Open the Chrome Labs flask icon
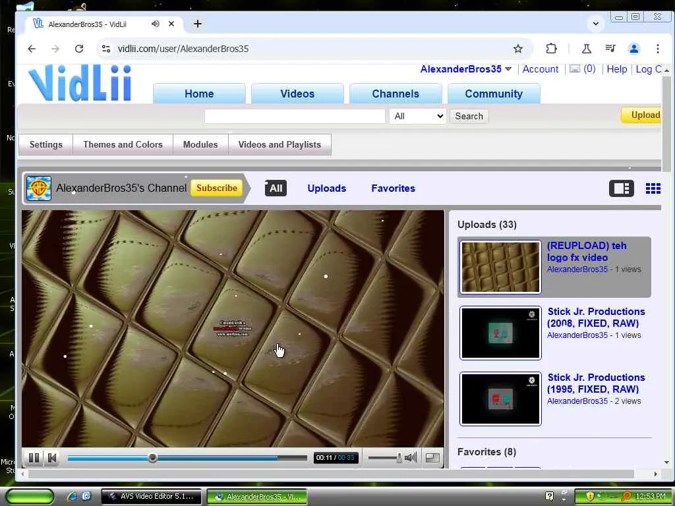675x506 pixels. coord(586,49)
